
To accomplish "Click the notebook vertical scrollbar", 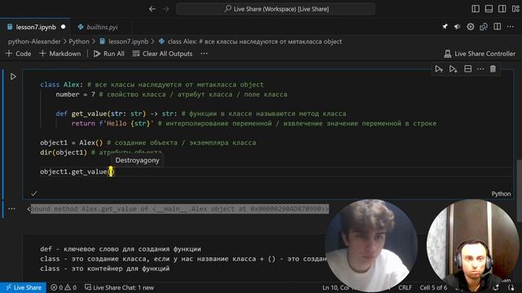I will pyautogui.click(x=519, y=191).
